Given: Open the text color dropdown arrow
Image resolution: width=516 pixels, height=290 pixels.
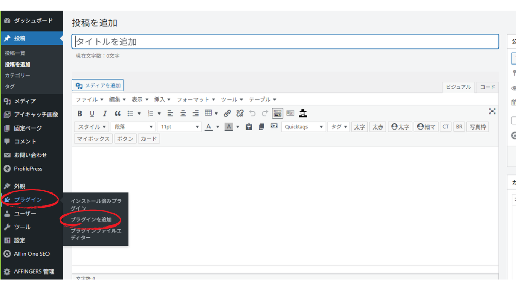Looking at the screenshot, I should 218,127.
